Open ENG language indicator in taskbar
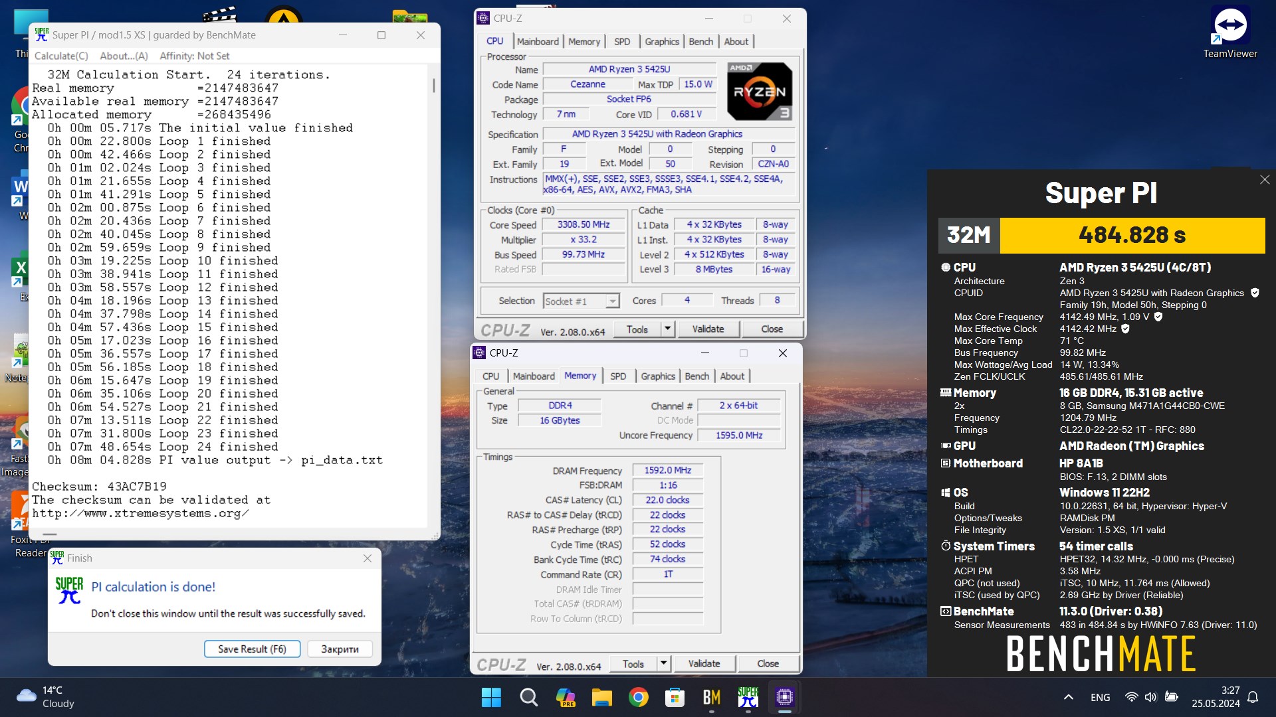The height and width of the screenshot is (717, 1276). (x=1100, y=697)
